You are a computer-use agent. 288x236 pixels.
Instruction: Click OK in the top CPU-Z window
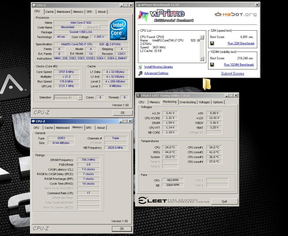click(x=122, y=113)
